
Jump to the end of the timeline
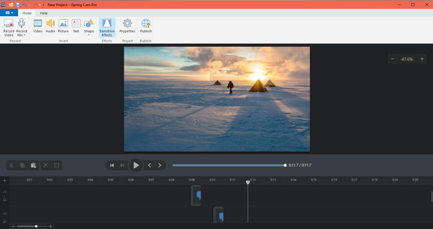click(x=122, y=165)
